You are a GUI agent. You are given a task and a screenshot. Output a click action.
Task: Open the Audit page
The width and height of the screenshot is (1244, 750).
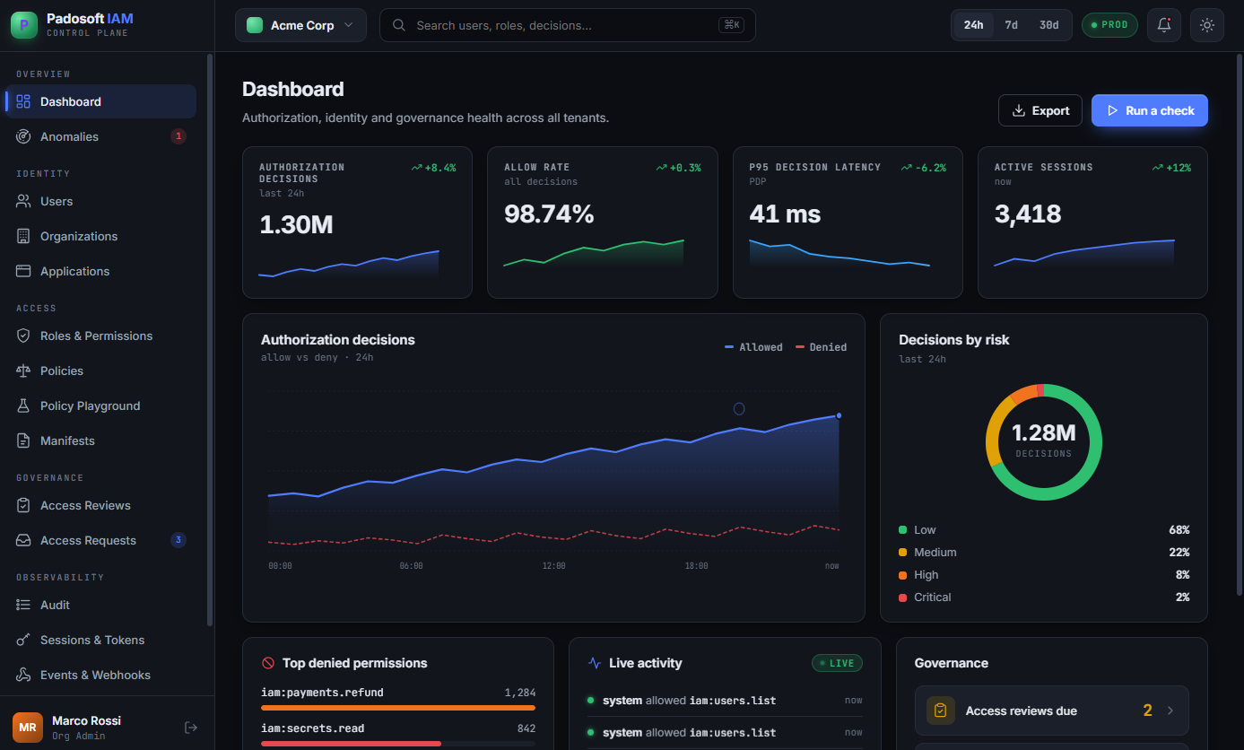click(100, 605)
